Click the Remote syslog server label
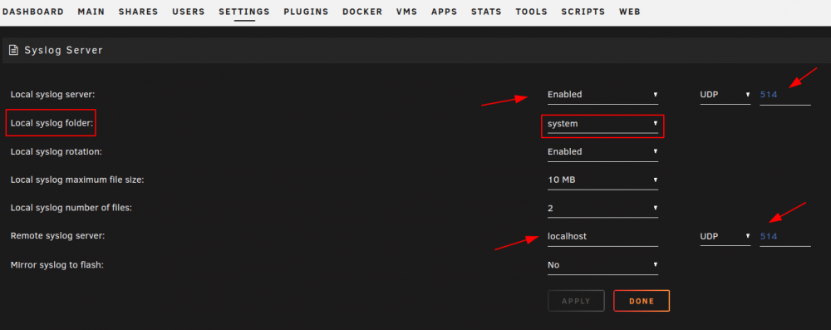The image size is (831, 330). pos(58,236)
